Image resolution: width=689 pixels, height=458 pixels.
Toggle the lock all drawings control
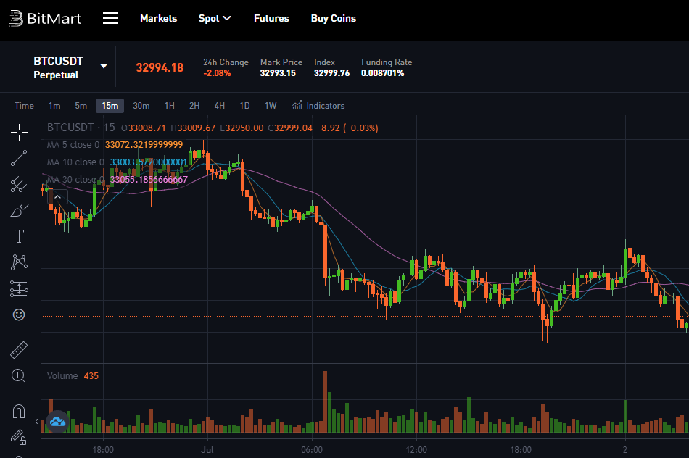(19, 438)
